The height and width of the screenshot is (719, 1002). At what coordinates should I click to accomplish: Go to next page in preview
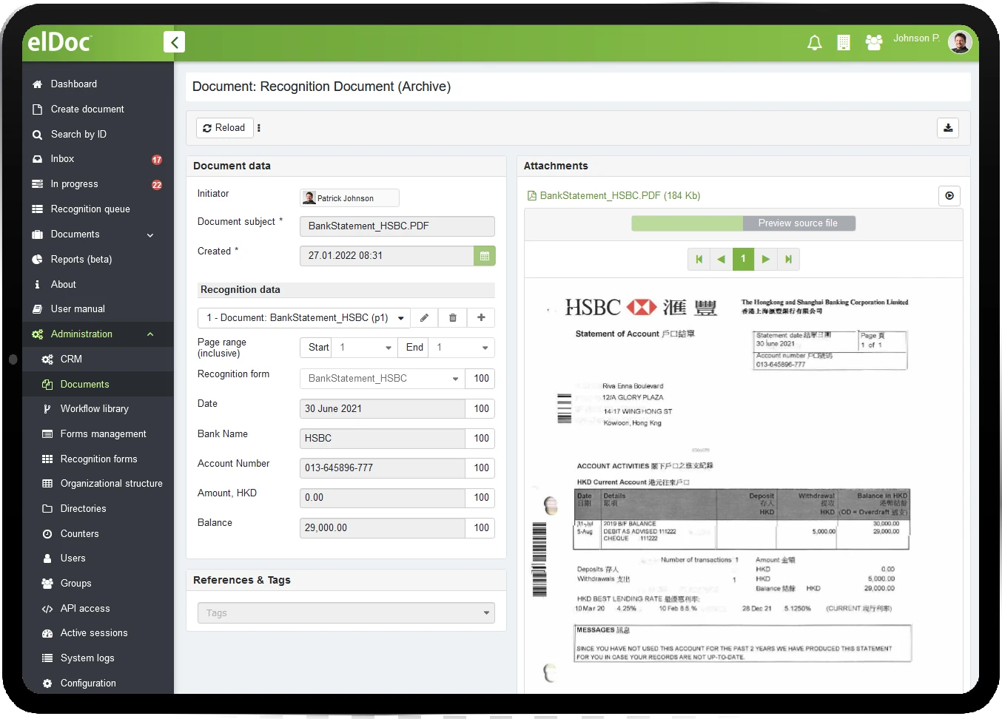pyautogui.click(x=766, y=260)
